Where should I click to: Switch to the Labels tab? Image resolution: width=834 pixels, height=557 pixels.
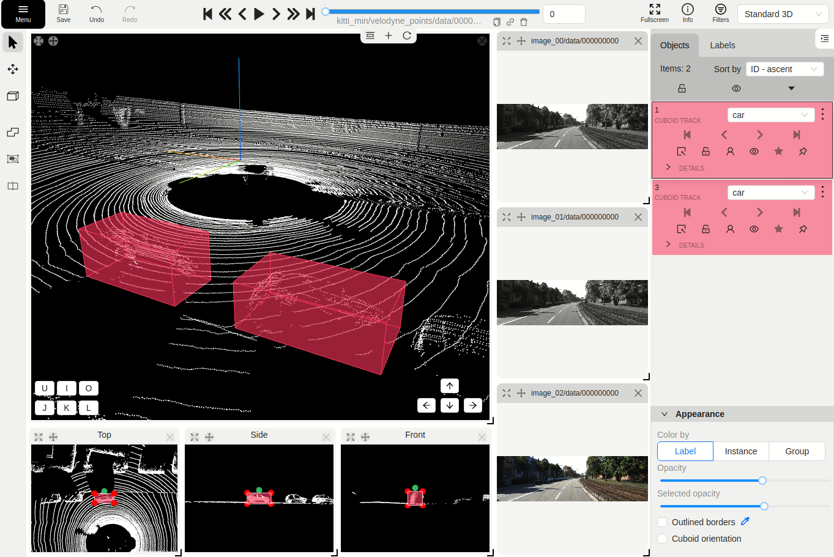(722, 45)
